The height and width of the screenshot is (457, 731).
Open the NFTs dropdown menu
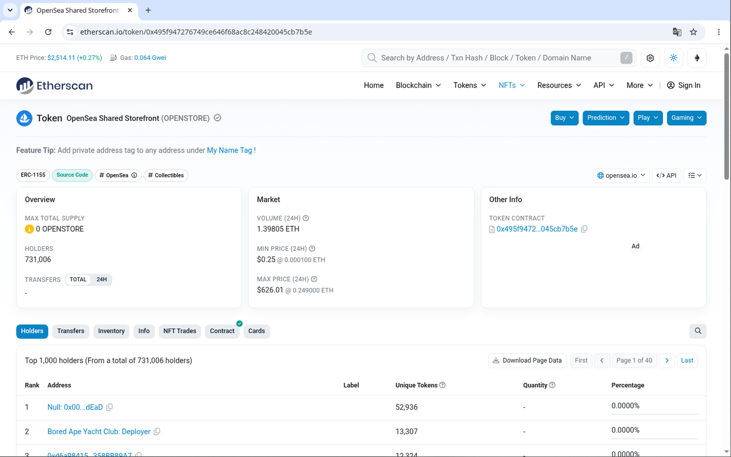pyautogui.click(x=512, y=86)
